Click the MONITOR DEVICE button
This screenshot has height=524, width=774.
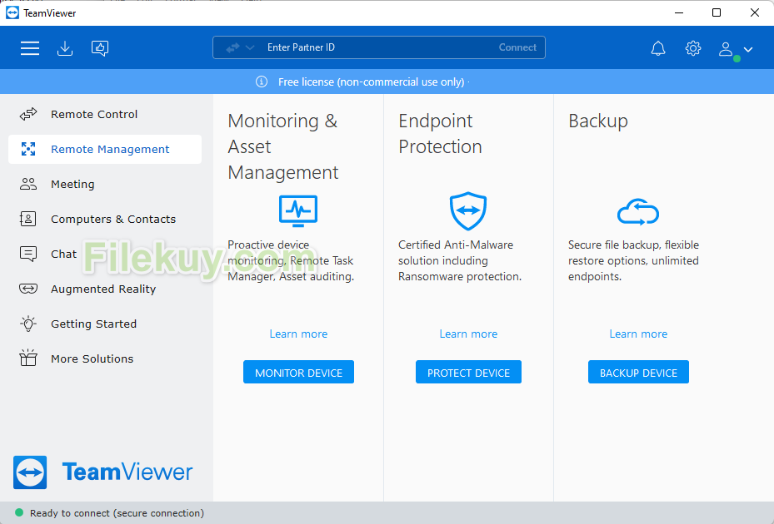pyautogui.click(x=298, y=372)
